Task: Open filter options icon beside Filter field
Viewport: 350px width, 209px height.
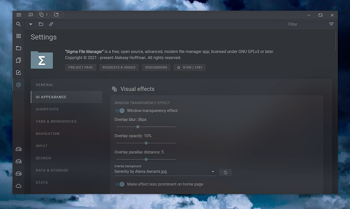Action: click(x=331, y=24)
